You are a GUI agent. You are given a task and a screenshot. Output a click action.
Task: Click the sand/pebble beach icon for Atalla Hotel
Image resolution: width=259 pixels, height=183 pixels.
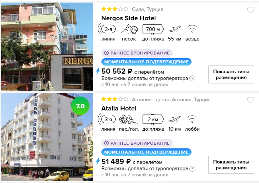click(x=128, y=119)
